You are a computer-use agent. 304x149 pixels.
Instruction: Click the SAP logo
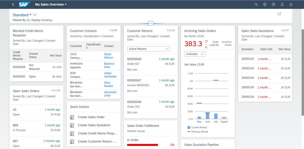[24, 4]
